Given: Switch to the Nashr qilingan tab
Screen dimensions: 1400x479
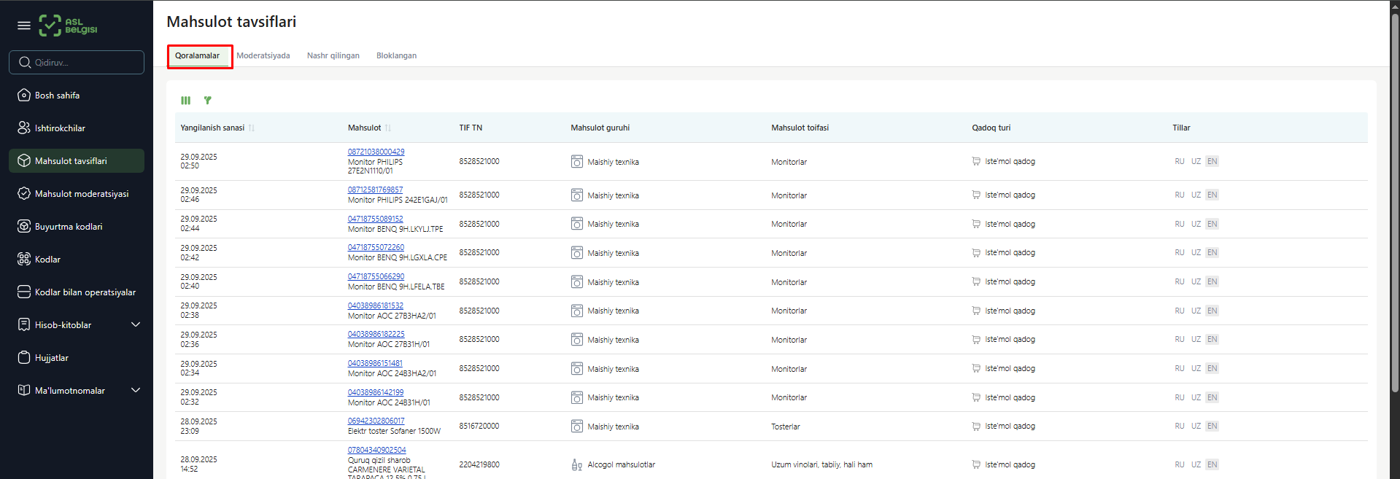Looking at the screenshot, I should tap(333, 56).
